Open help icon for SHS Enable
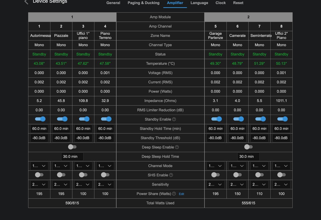Image resolution: width=321 pixels, height=220 pixels. point(171,175)
